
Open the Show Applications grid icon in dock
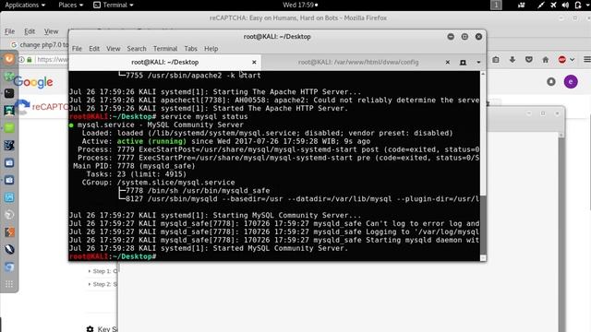click(x=9, y=284)
